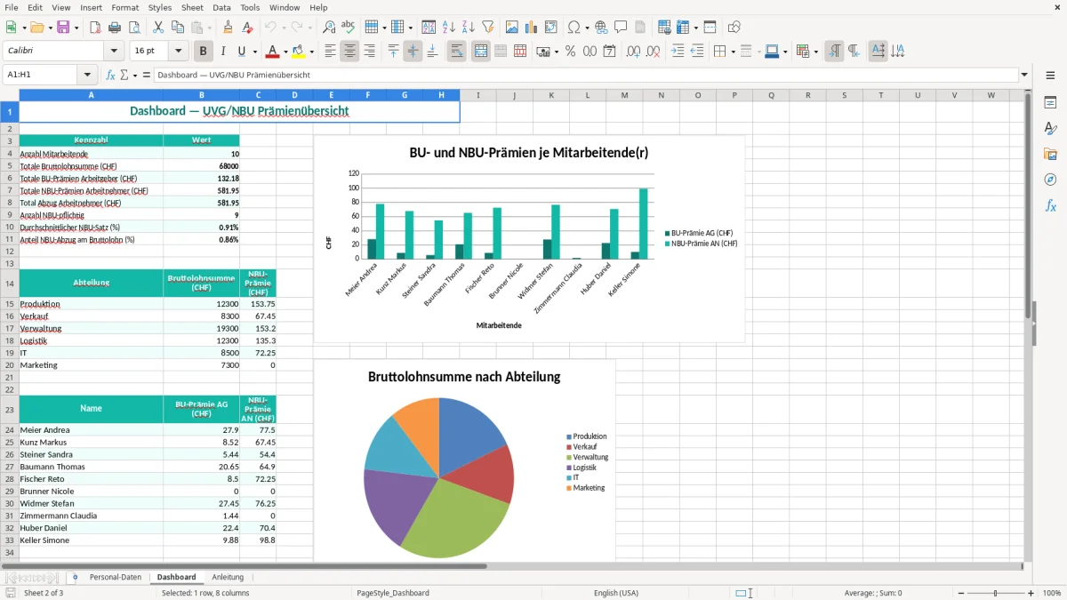Expand Name Box dropdown arrow
Viewport: 1067px width, 600px height.
coord(87,75)
